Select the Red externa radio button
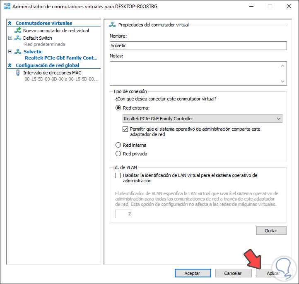The image size is (299, 284). 118,108
